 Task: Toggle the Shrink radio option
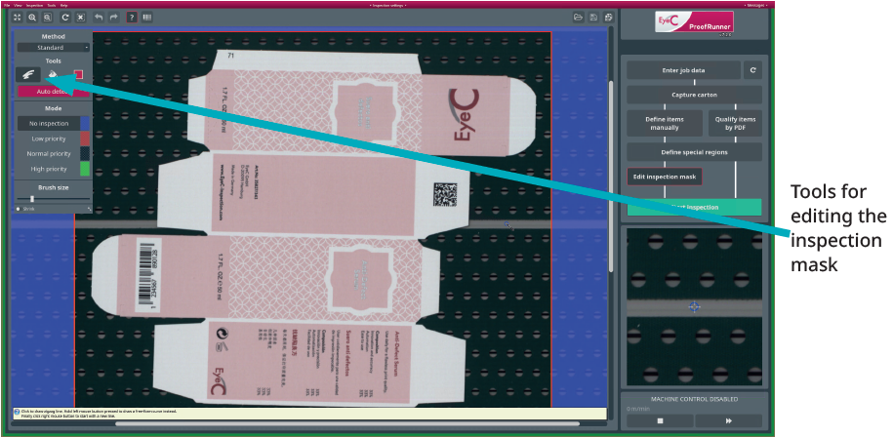click(x=19, y=209)
